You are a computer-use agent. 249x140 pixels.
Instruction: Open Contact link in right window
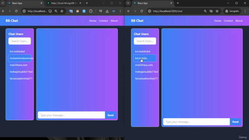pos(228,21)
